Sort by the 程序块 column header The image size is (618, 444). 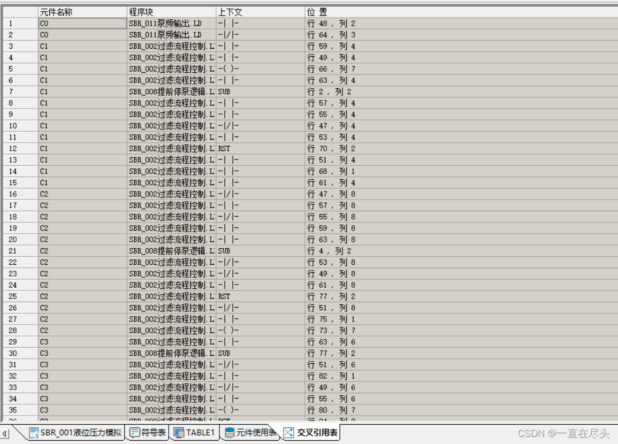tap(171, 12)
